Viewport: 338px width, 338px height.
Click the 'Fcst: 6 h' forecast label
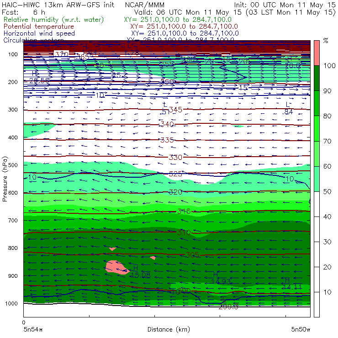[23, 12]
